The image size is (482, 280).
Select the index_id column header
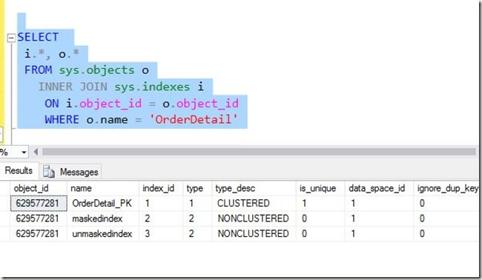(x=161, y=188)
